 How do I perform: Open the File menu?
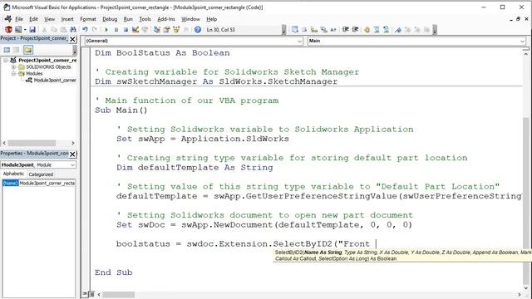point(19,19)
